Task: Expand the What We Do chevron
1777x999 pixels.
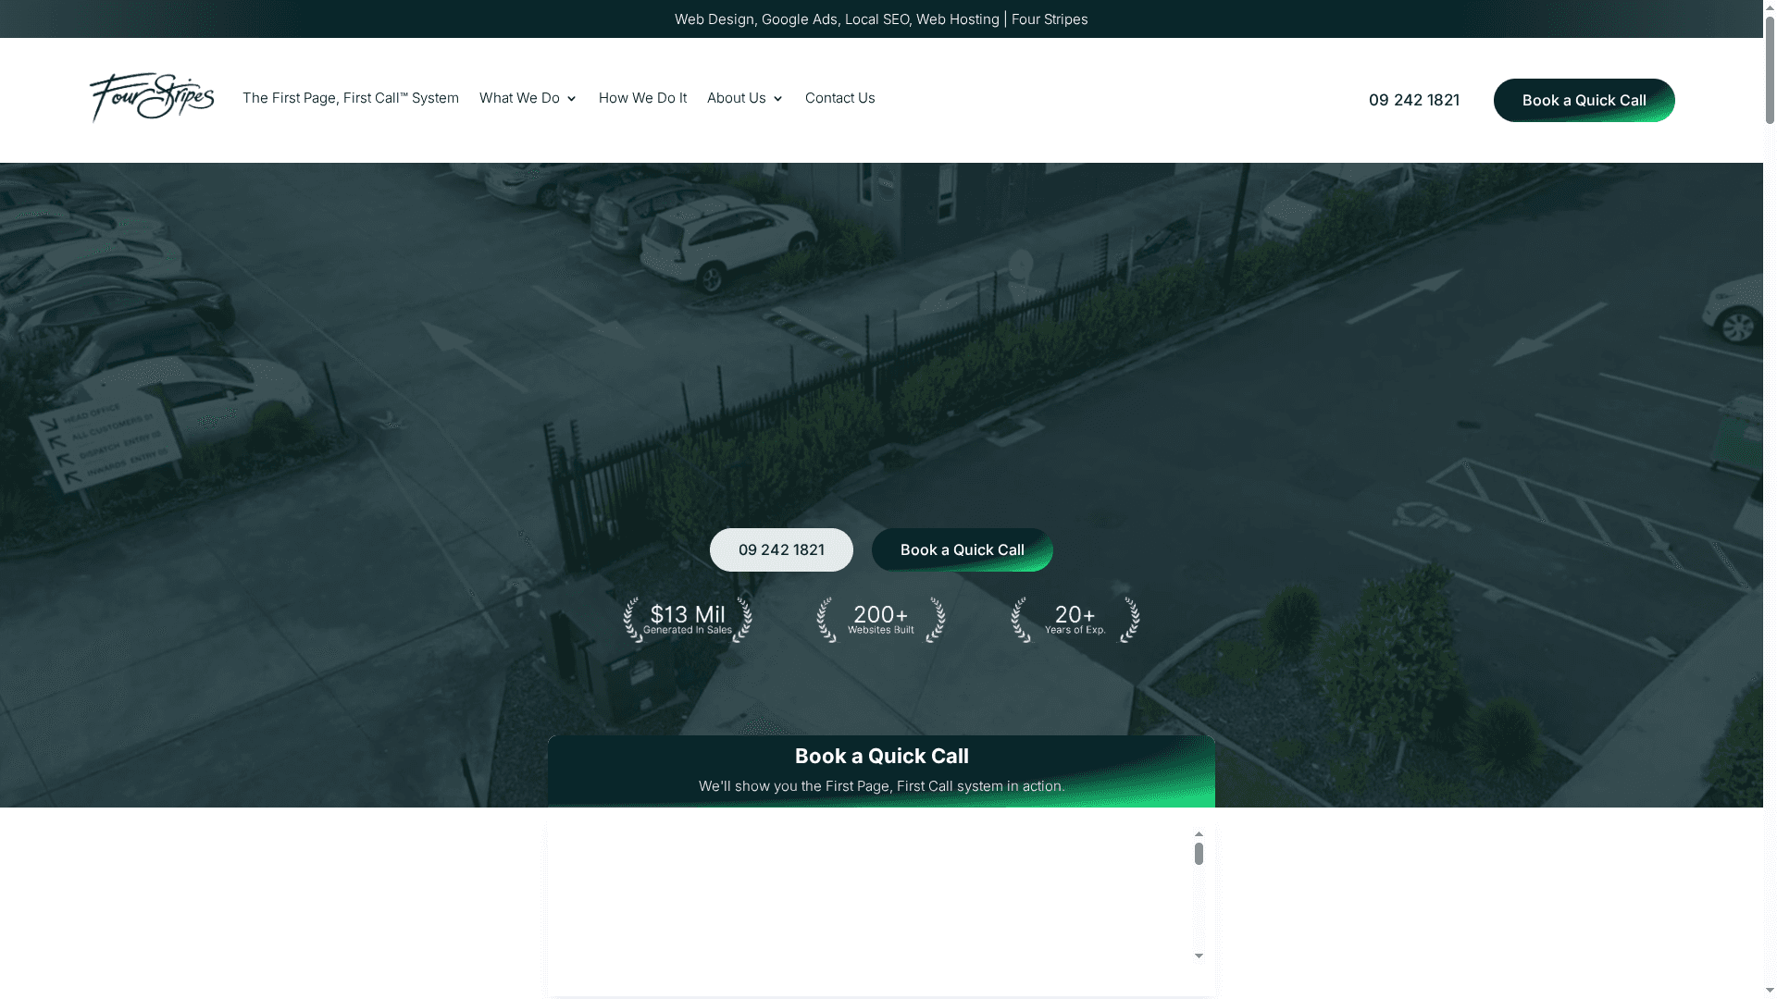Action: click(x=571, y=99)
